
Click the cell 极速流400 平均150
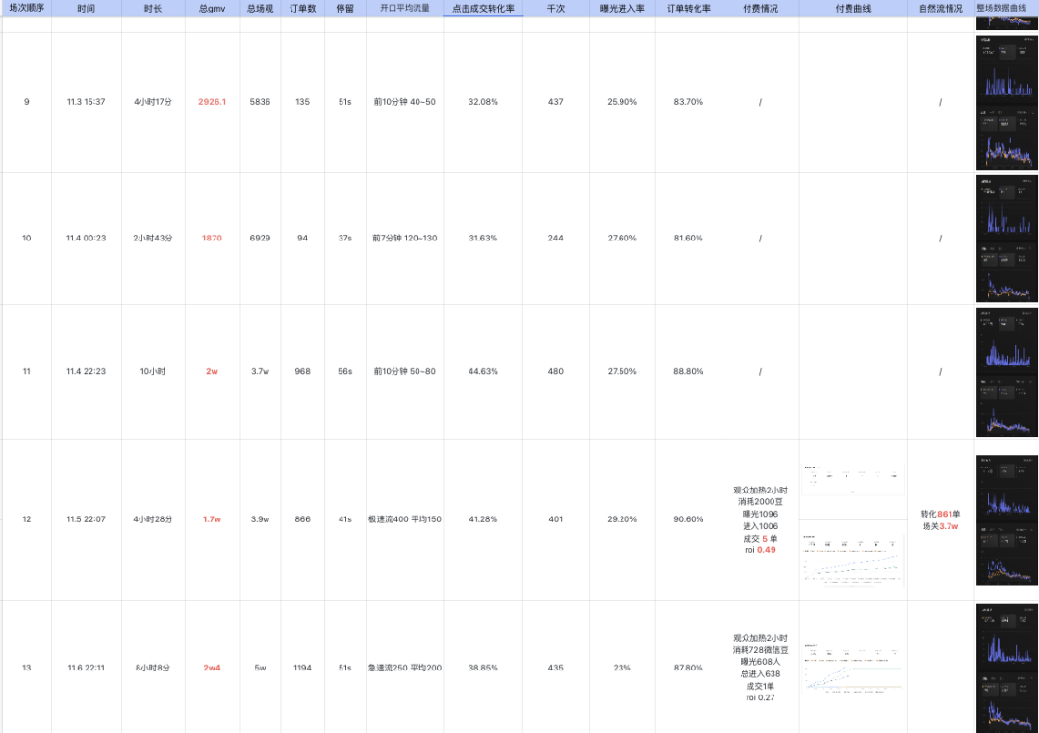point(405,519)
